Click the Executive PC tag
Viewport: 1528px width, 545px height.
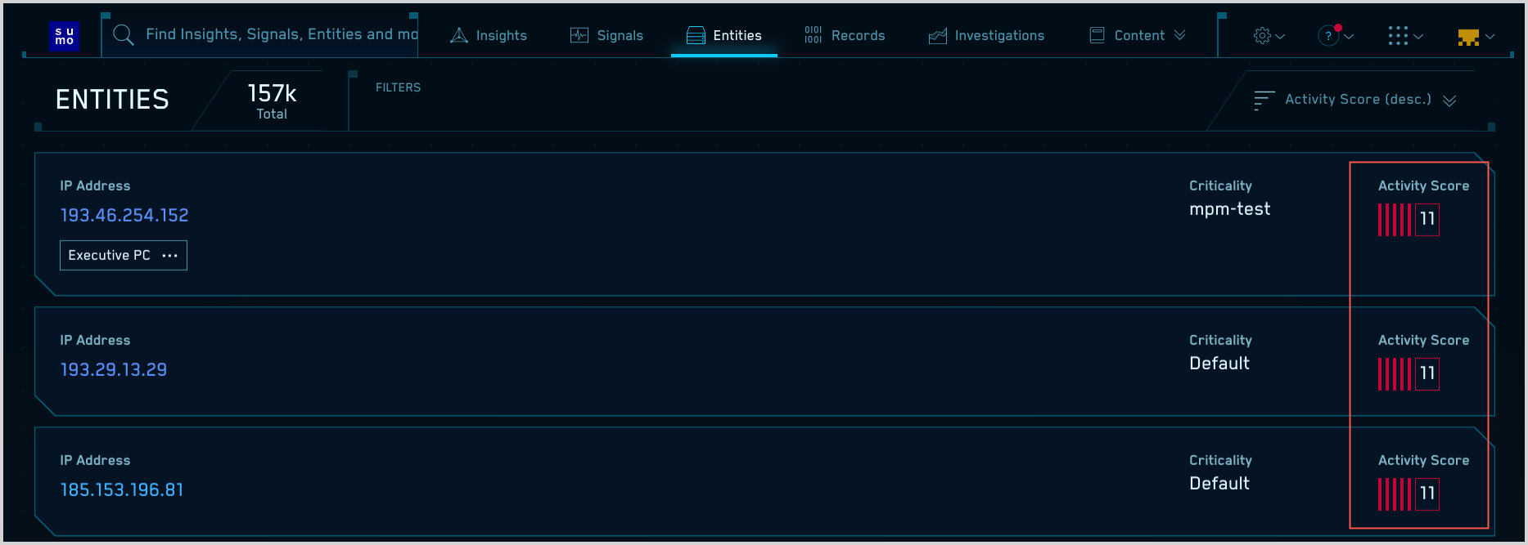coord(109,256)
